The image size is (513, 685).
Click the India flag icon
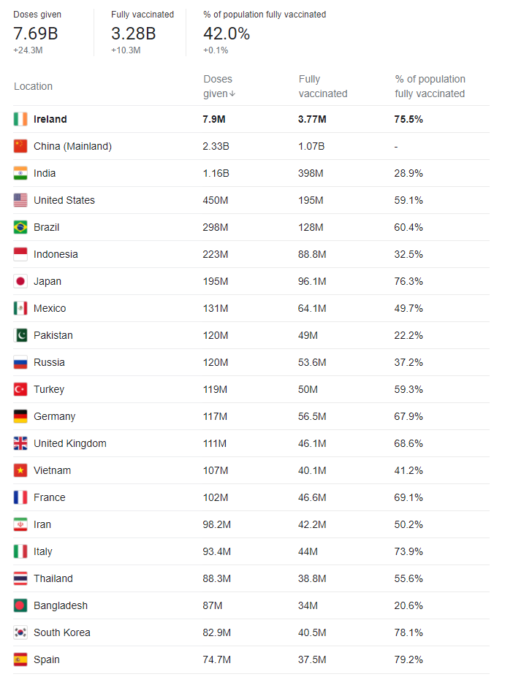pyautogui.click(x=20, y=173)
